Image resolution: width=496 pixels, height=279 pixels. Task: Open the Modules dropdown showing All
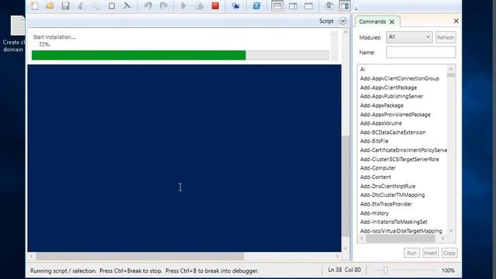(409, 37)
